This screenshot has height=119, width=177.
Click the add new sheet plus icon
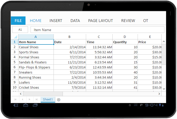coord(59,100)
